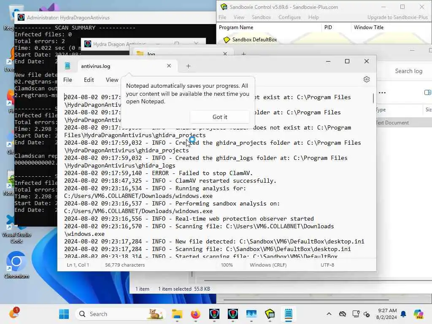Open the View menu in Notepad
Screen dimensions: 432x324
[x=112, y=80]
